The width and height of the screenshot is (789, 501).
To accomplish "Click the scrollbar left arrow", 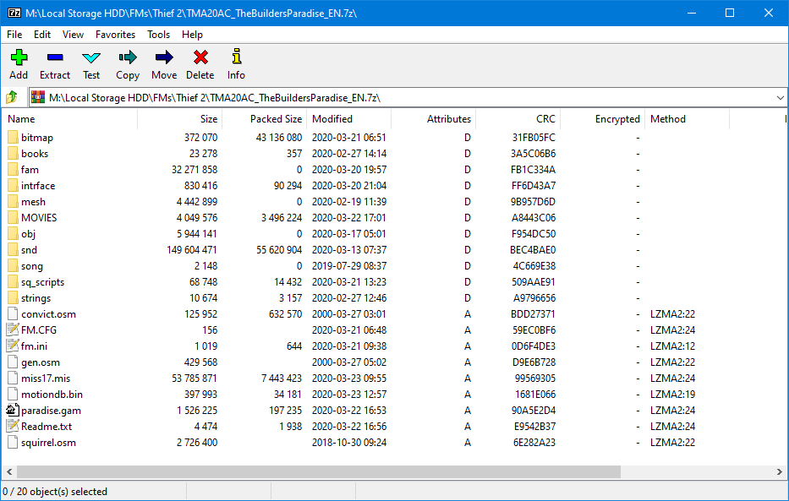I will [x=9, y=472].
